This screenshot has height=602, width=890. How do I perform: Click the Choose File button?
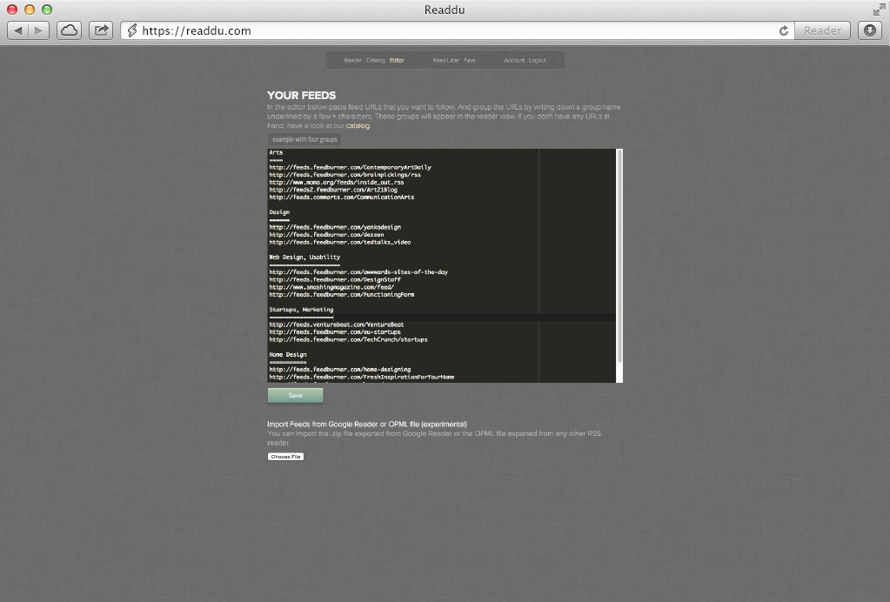click(285, 457)
